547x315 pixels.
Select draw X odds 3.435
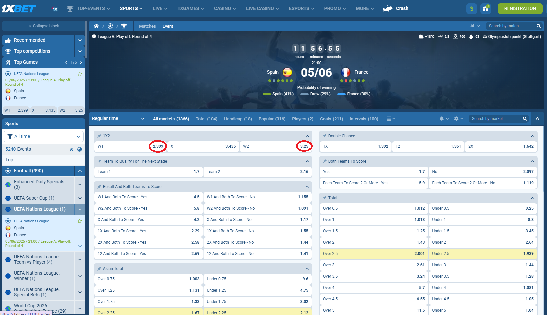coord(203,146)
